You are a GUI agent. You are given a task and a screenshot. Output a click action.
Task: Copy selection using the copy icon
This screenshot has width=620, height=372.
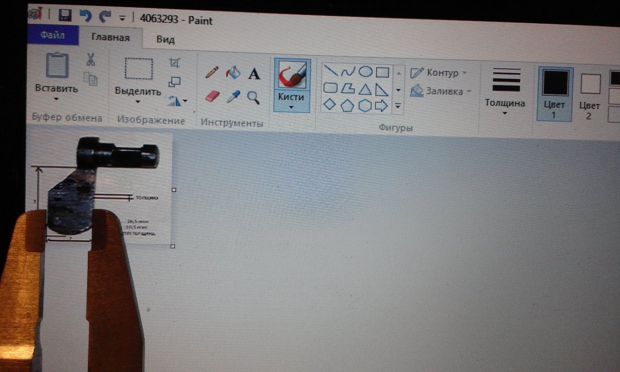pyautogui.click(x=91, y=79)
